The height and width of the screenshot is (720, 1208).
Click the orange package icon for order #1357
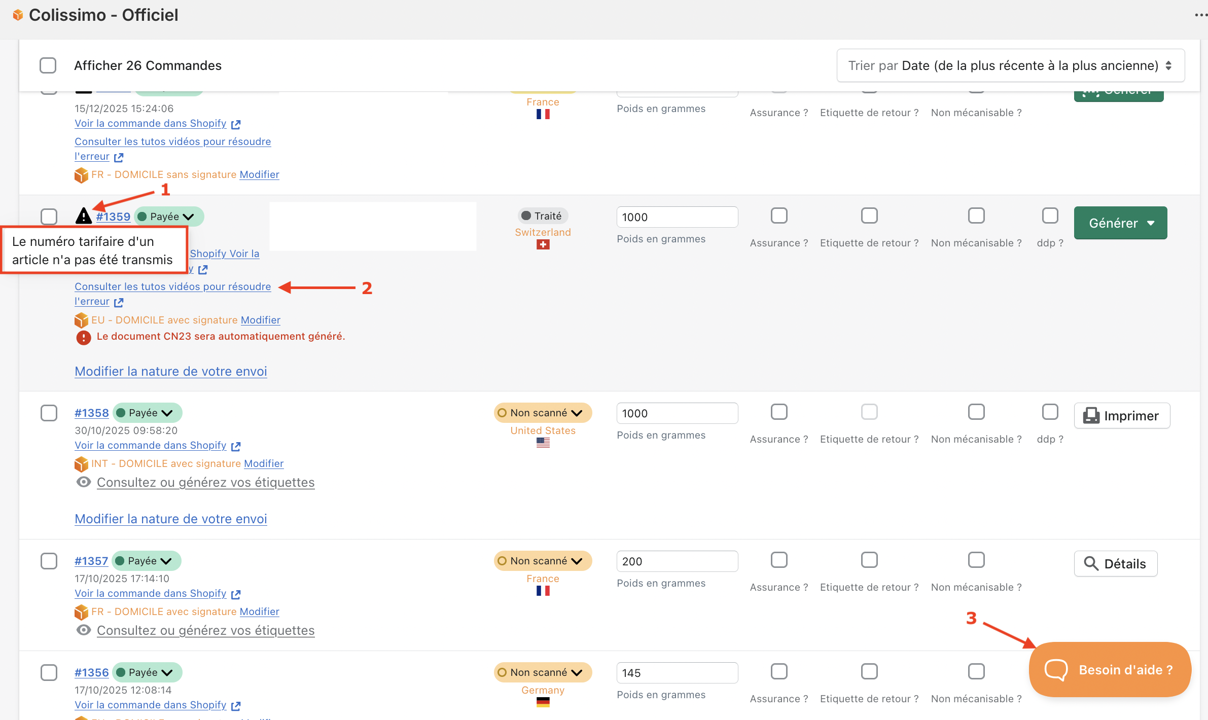click(81, 612)
